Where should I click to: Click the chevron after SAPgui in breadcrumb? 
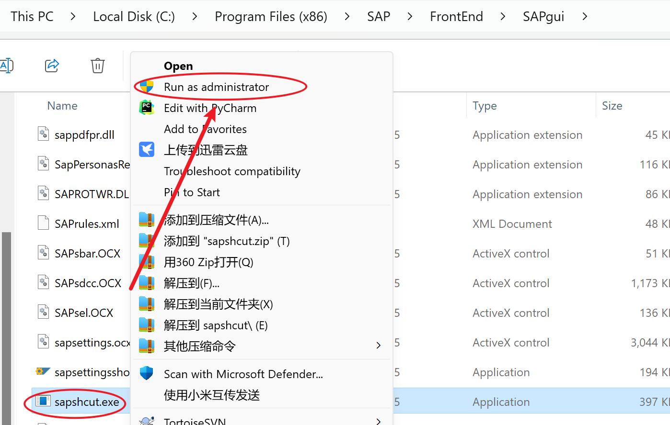click(x=584, y=16)
